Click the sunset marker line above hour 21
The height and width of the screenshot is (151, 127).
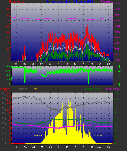tap(98, 140)
